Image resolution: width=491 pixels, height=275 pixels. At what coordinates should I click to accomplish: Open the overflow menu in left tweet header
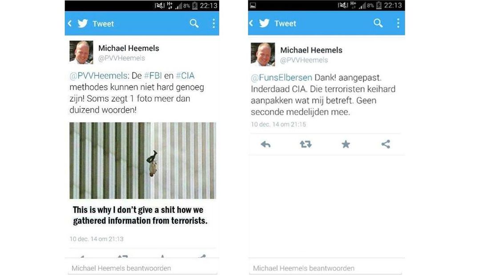pyautogui.click(x=213, y=24)
